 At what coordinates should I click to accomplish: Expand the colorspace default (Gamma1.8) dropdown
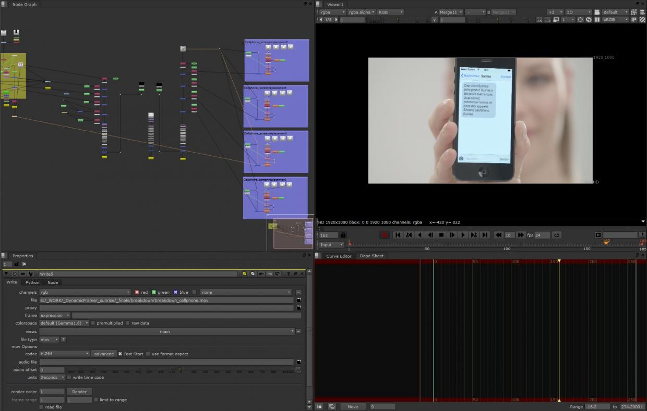65,323
